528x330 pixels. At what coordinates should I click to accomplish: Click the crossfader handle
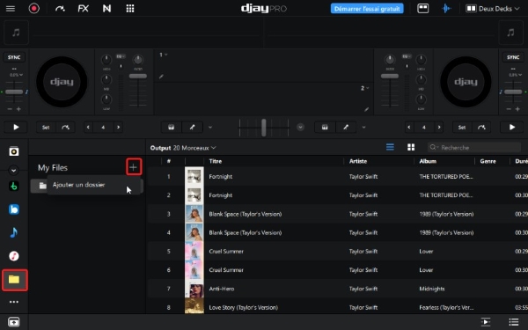[264, 128]
